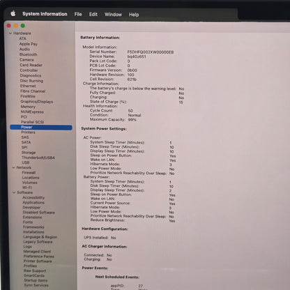Screen dimensions: 290x290
Task: Select Applications under Software
Action: pos(33,202)
